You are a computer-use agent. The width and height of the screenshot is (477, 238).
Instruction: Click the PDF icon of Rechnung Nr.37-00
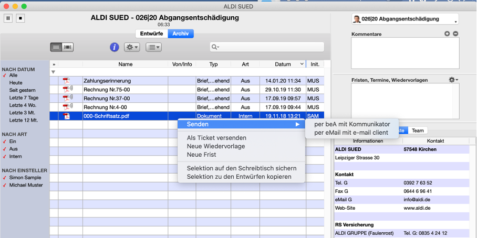coord(66,99)
